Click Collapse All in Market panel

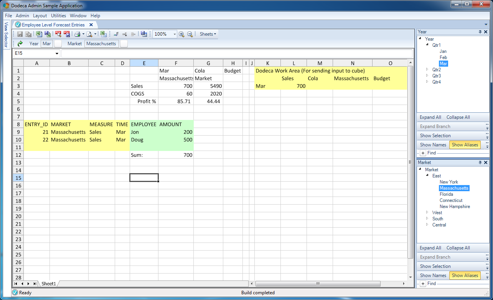point(458,248)
